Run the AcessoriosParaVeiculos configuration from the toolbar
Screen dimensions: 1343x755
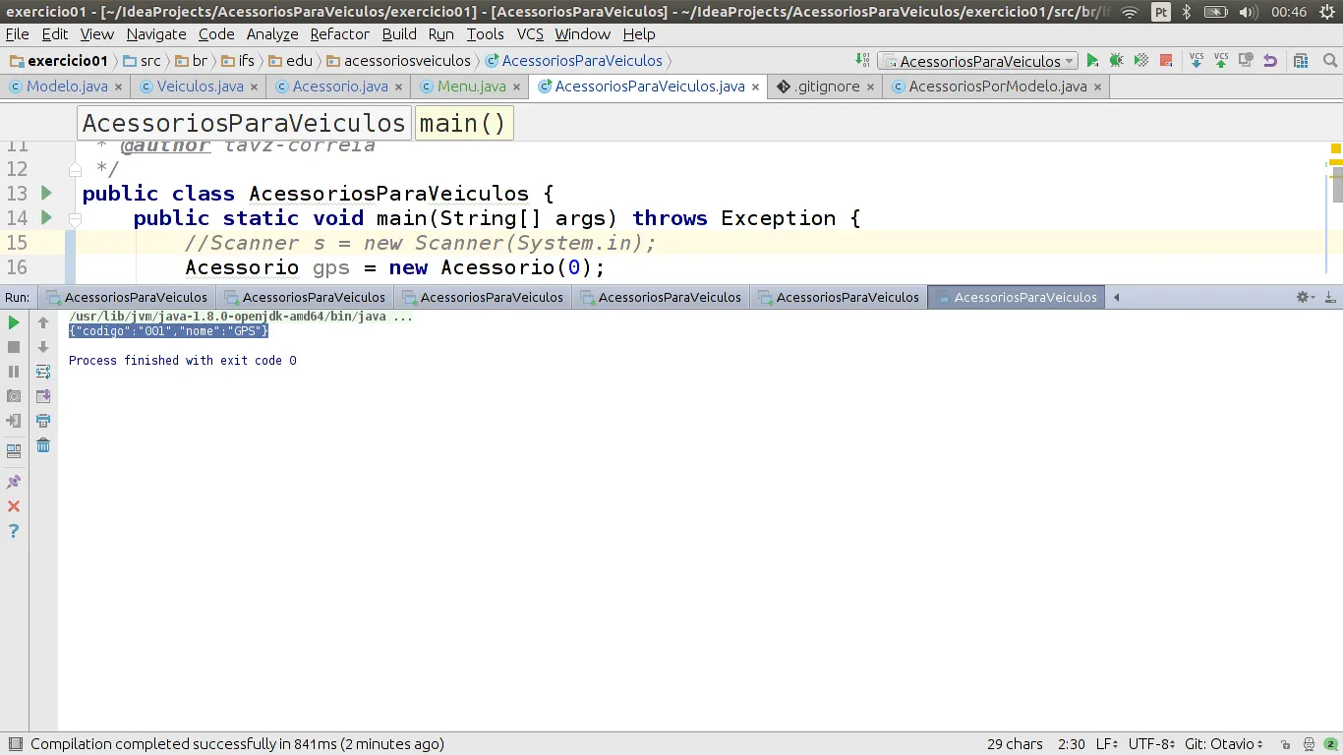[1092, 61]
